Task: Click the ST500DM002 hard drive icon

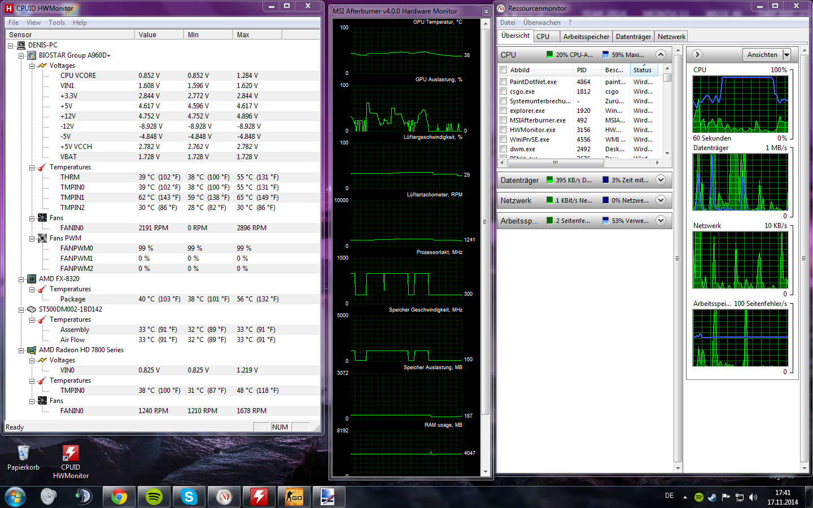Action: click(x=32, y=309)
